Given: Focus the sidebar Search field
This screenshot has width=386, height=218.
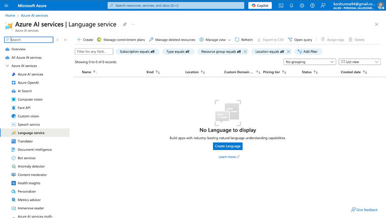Looking at the screenshot, I should (29, 40).
